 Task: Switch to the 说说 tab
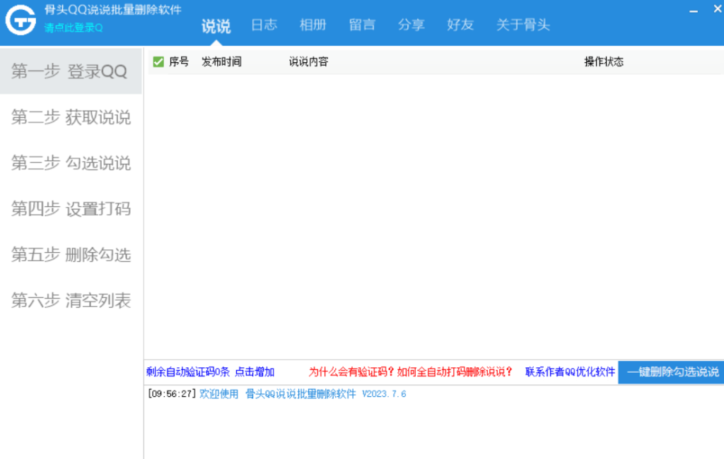coord(216,26)
